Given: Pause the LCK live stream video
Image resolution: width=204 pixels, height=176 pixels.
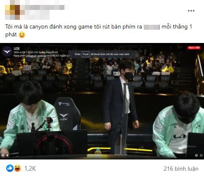Looking at the screenshot, I should point(2,155).
